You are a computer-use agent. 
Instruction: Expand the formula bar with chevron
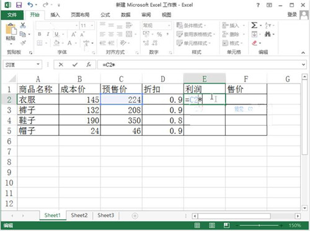pyautogui.click(x=303, y=64)
